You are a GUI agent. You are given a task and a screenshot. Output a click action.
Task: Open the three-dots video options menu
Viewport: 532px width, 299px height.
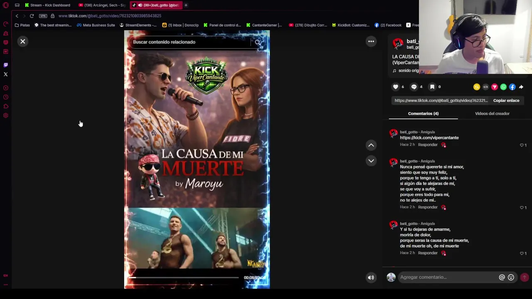tap(371, 42)
